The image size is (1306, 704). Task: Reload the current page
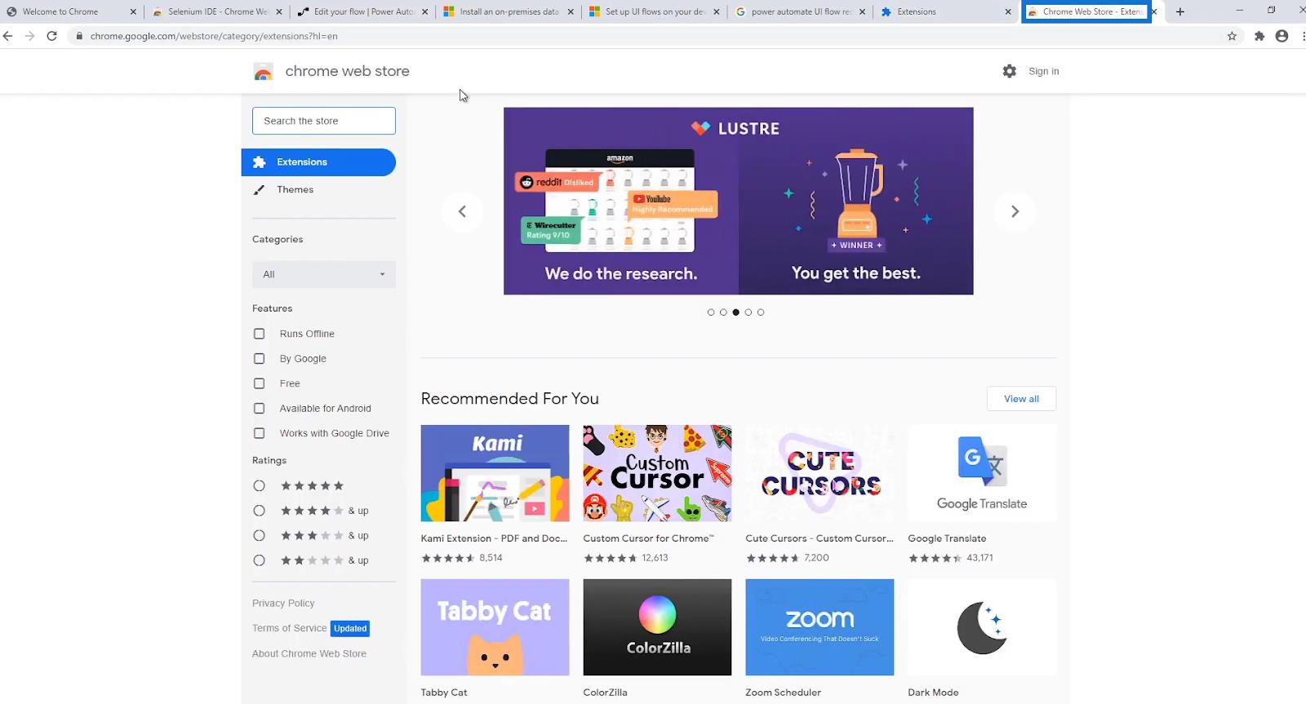click(x=51, y=36)
